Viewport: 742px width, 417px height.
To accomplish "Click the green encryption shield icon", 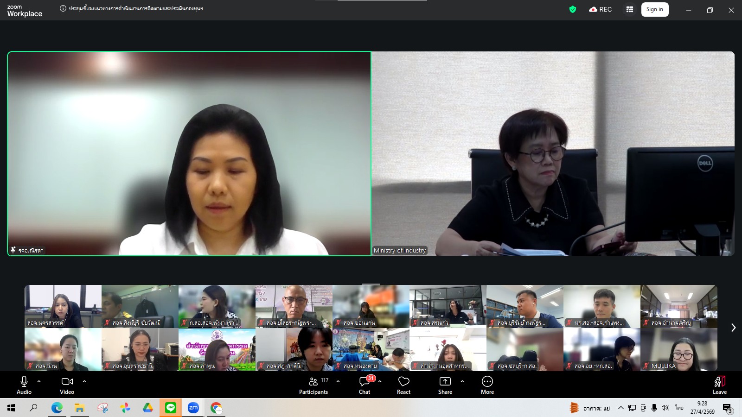I will click(573, 9).
